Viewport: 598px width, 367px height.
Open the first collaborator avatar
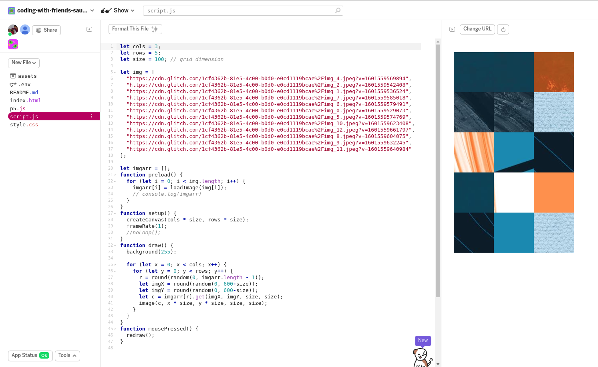click(13, 30)
